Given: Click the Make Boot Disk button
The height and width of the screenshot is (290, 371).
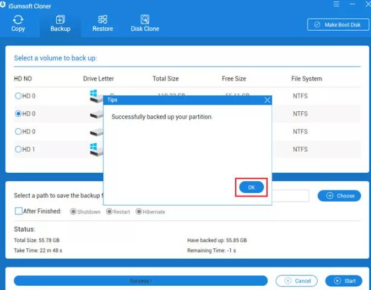Looking at the screenshot, I should coord(338,25).
